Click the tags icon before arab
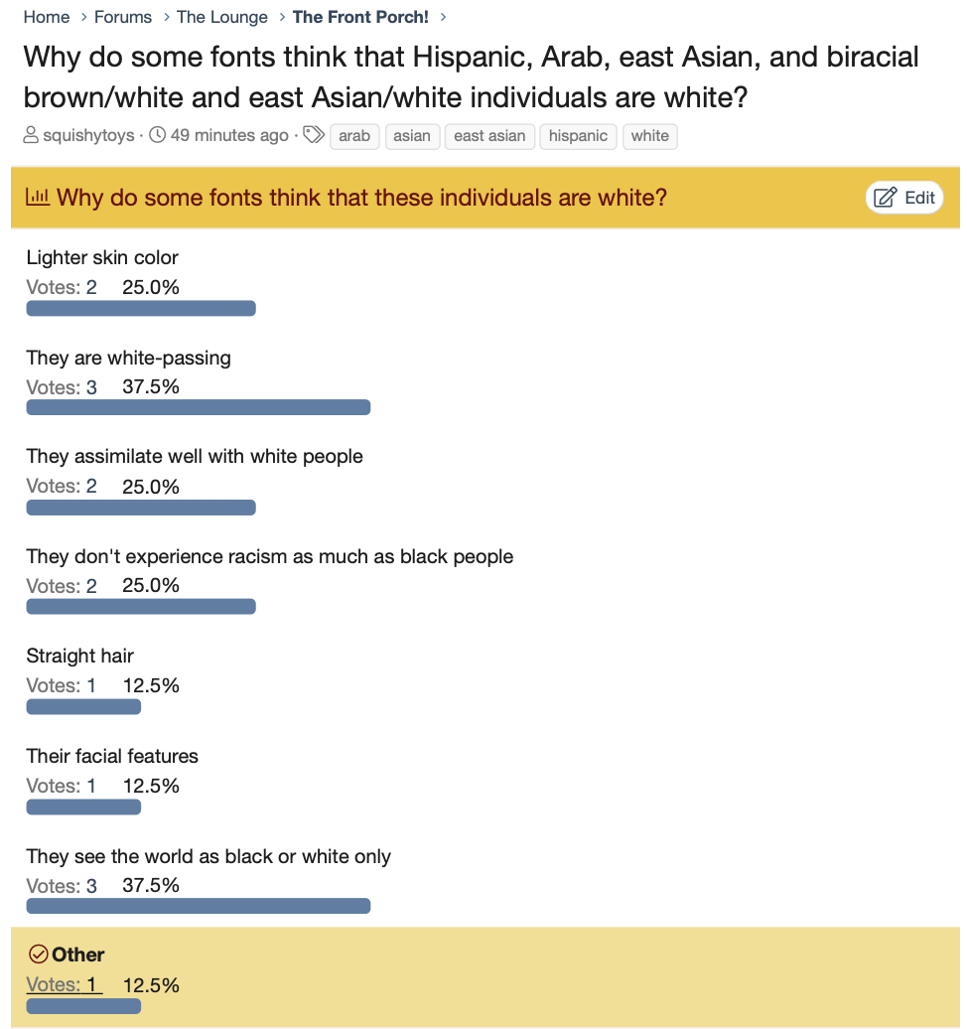Image resolution: width=967 pixels, height=1029 pixels. click(314, 136)
